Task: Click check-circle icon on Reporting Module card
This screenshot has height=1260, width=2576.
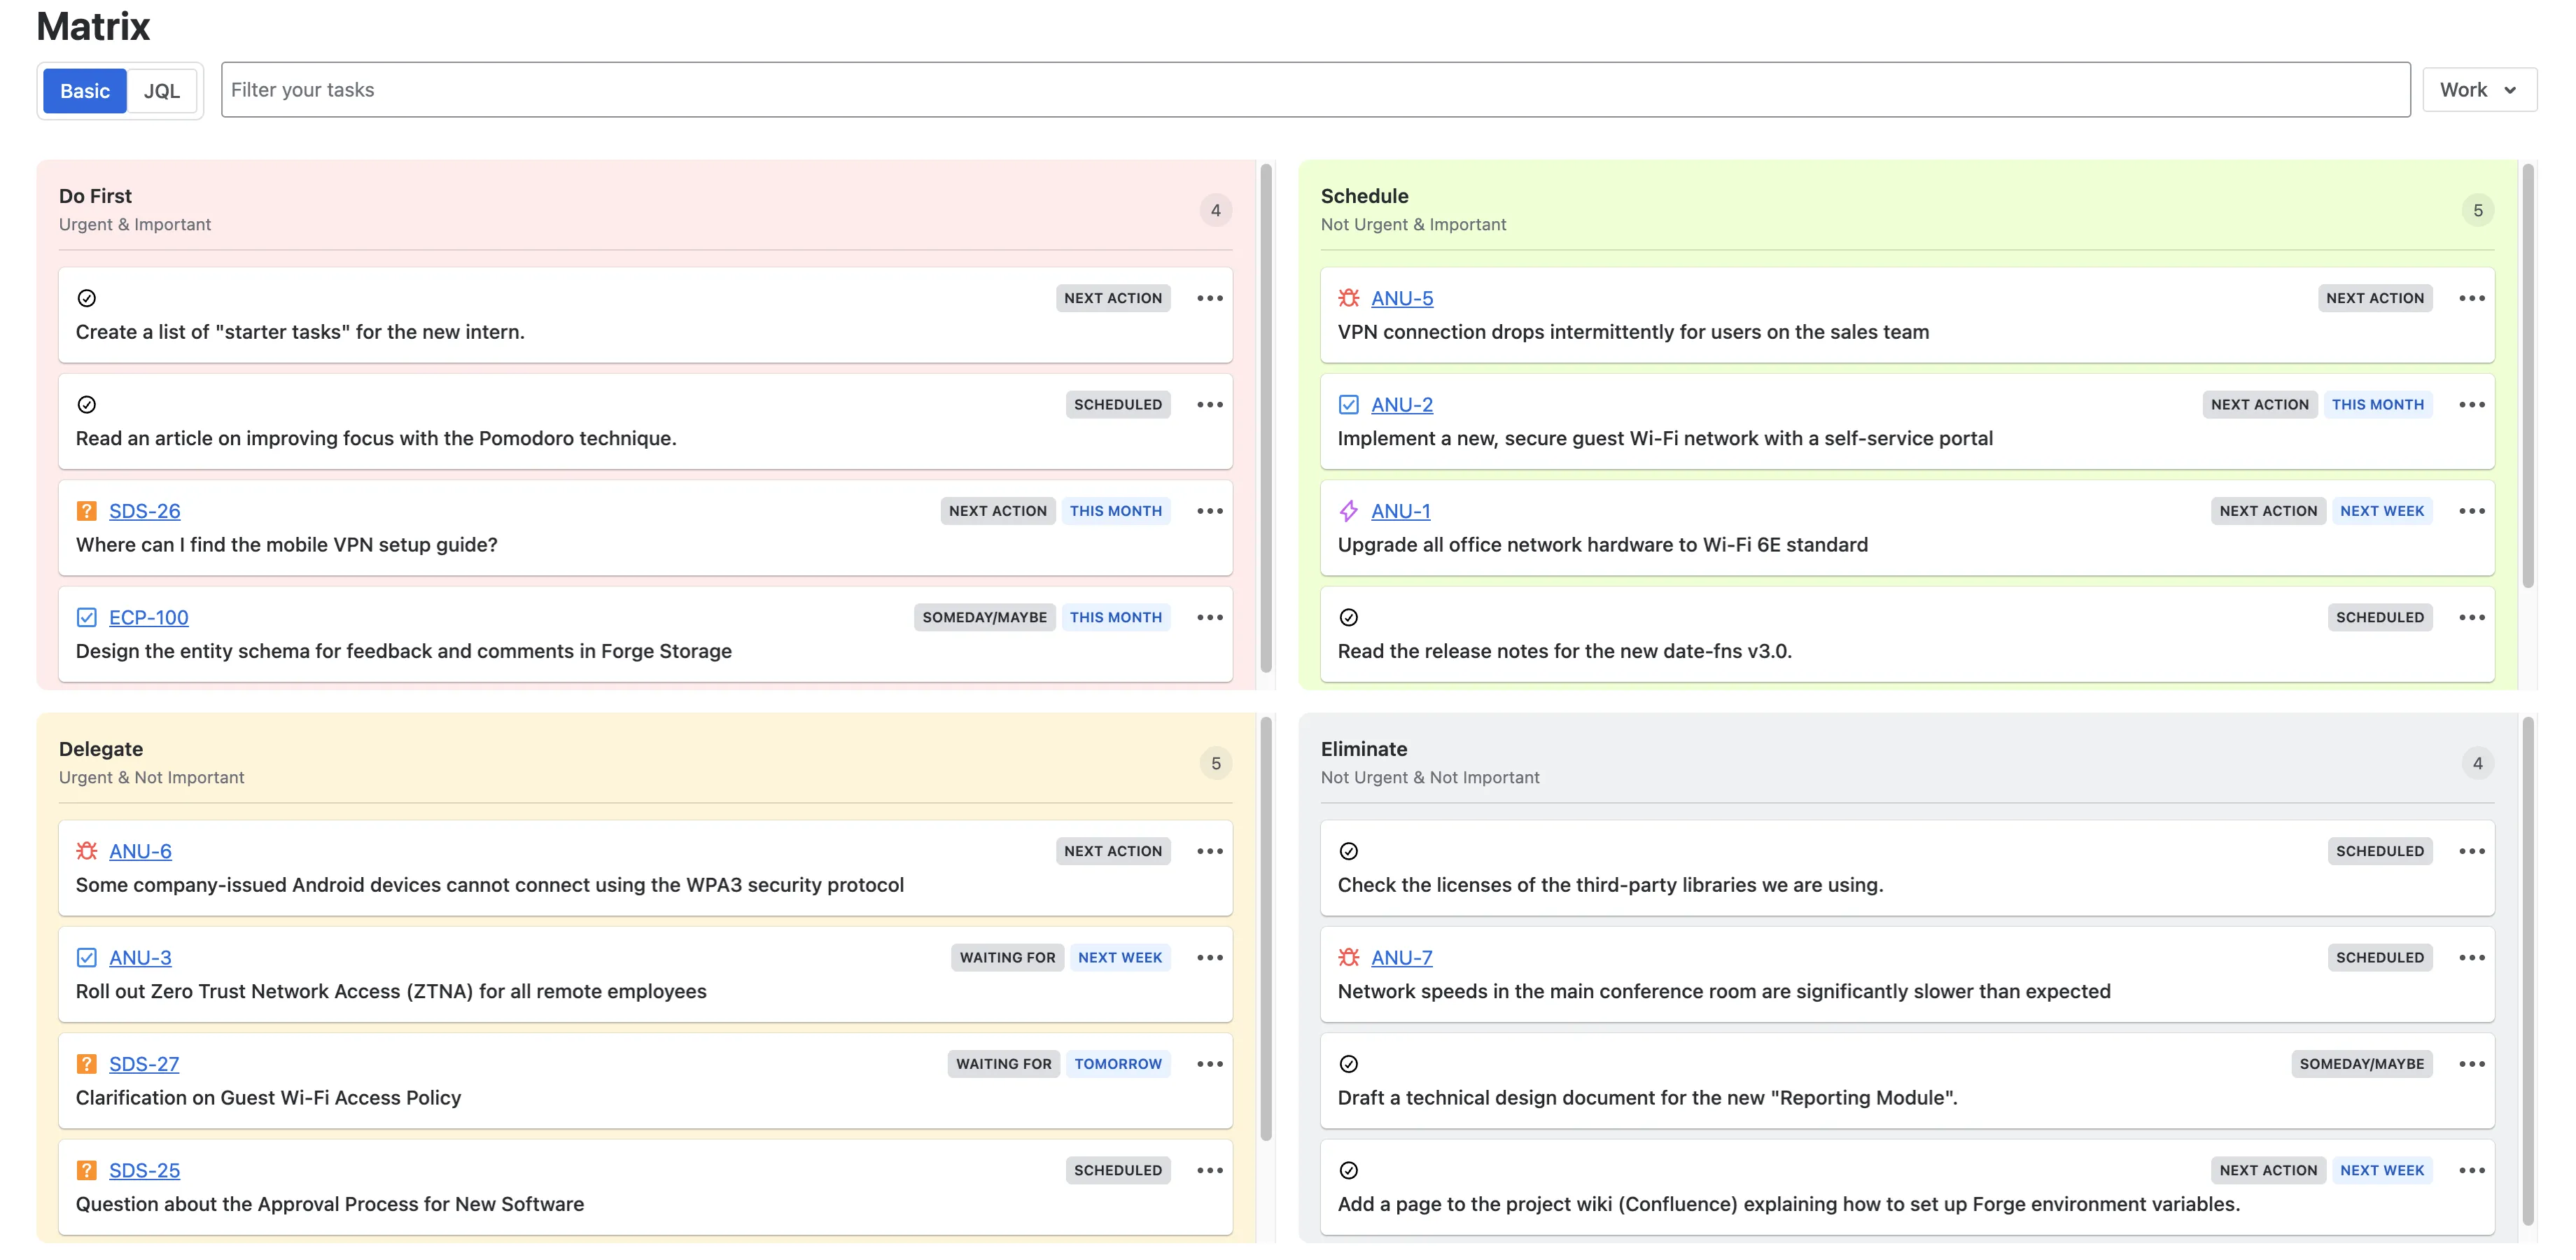Action: [x=1348, y=1064]
